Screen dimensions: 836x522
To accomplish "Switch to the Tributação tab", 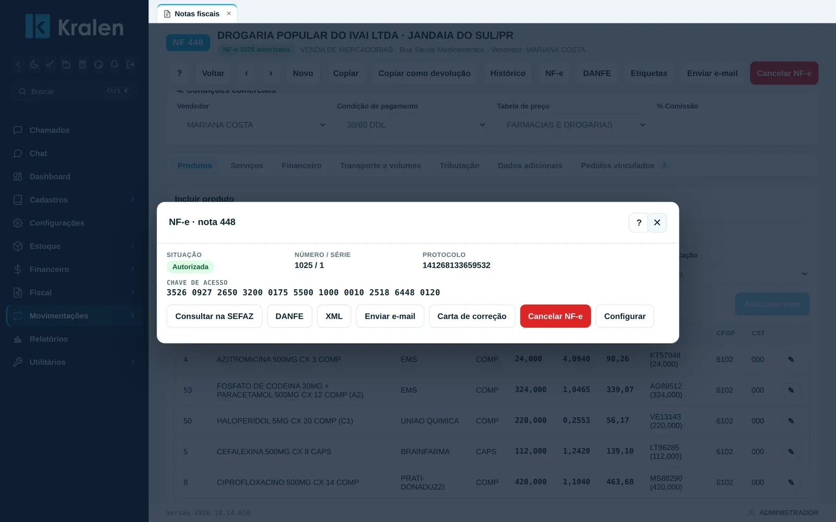I will pyautogui.click(x=459, y=165).
